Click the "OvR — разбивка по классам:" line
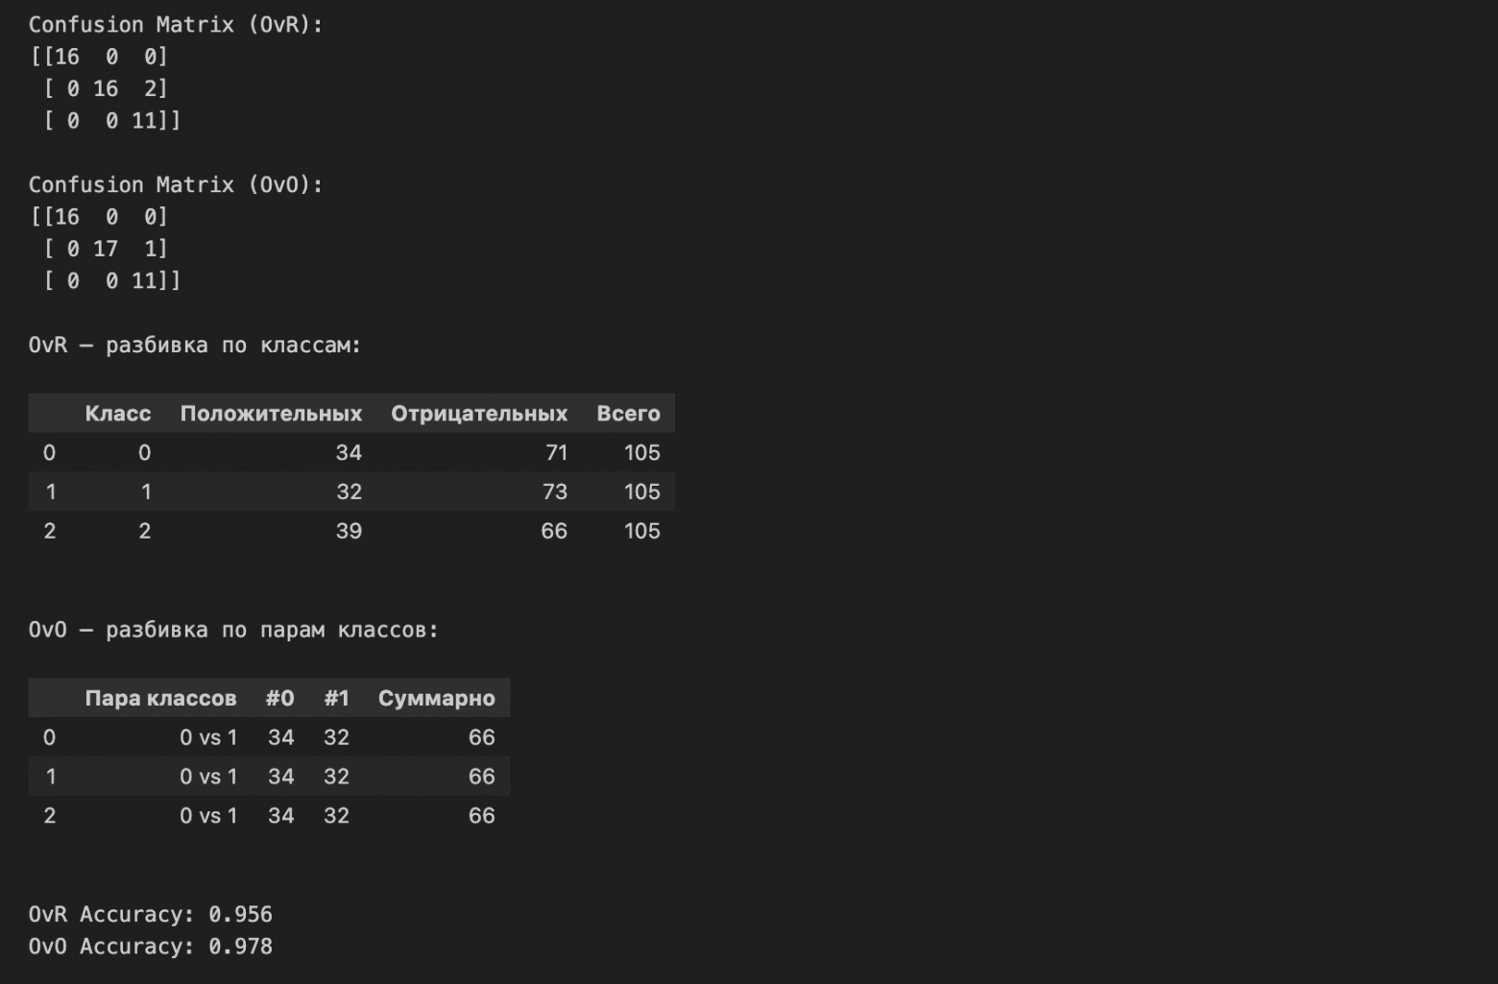Viewport: 1498px width, 984px height. tap(194, 345)
